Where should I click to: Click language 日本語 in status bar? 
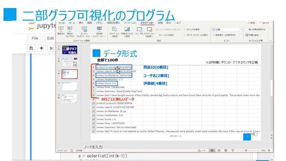[79, 151]
